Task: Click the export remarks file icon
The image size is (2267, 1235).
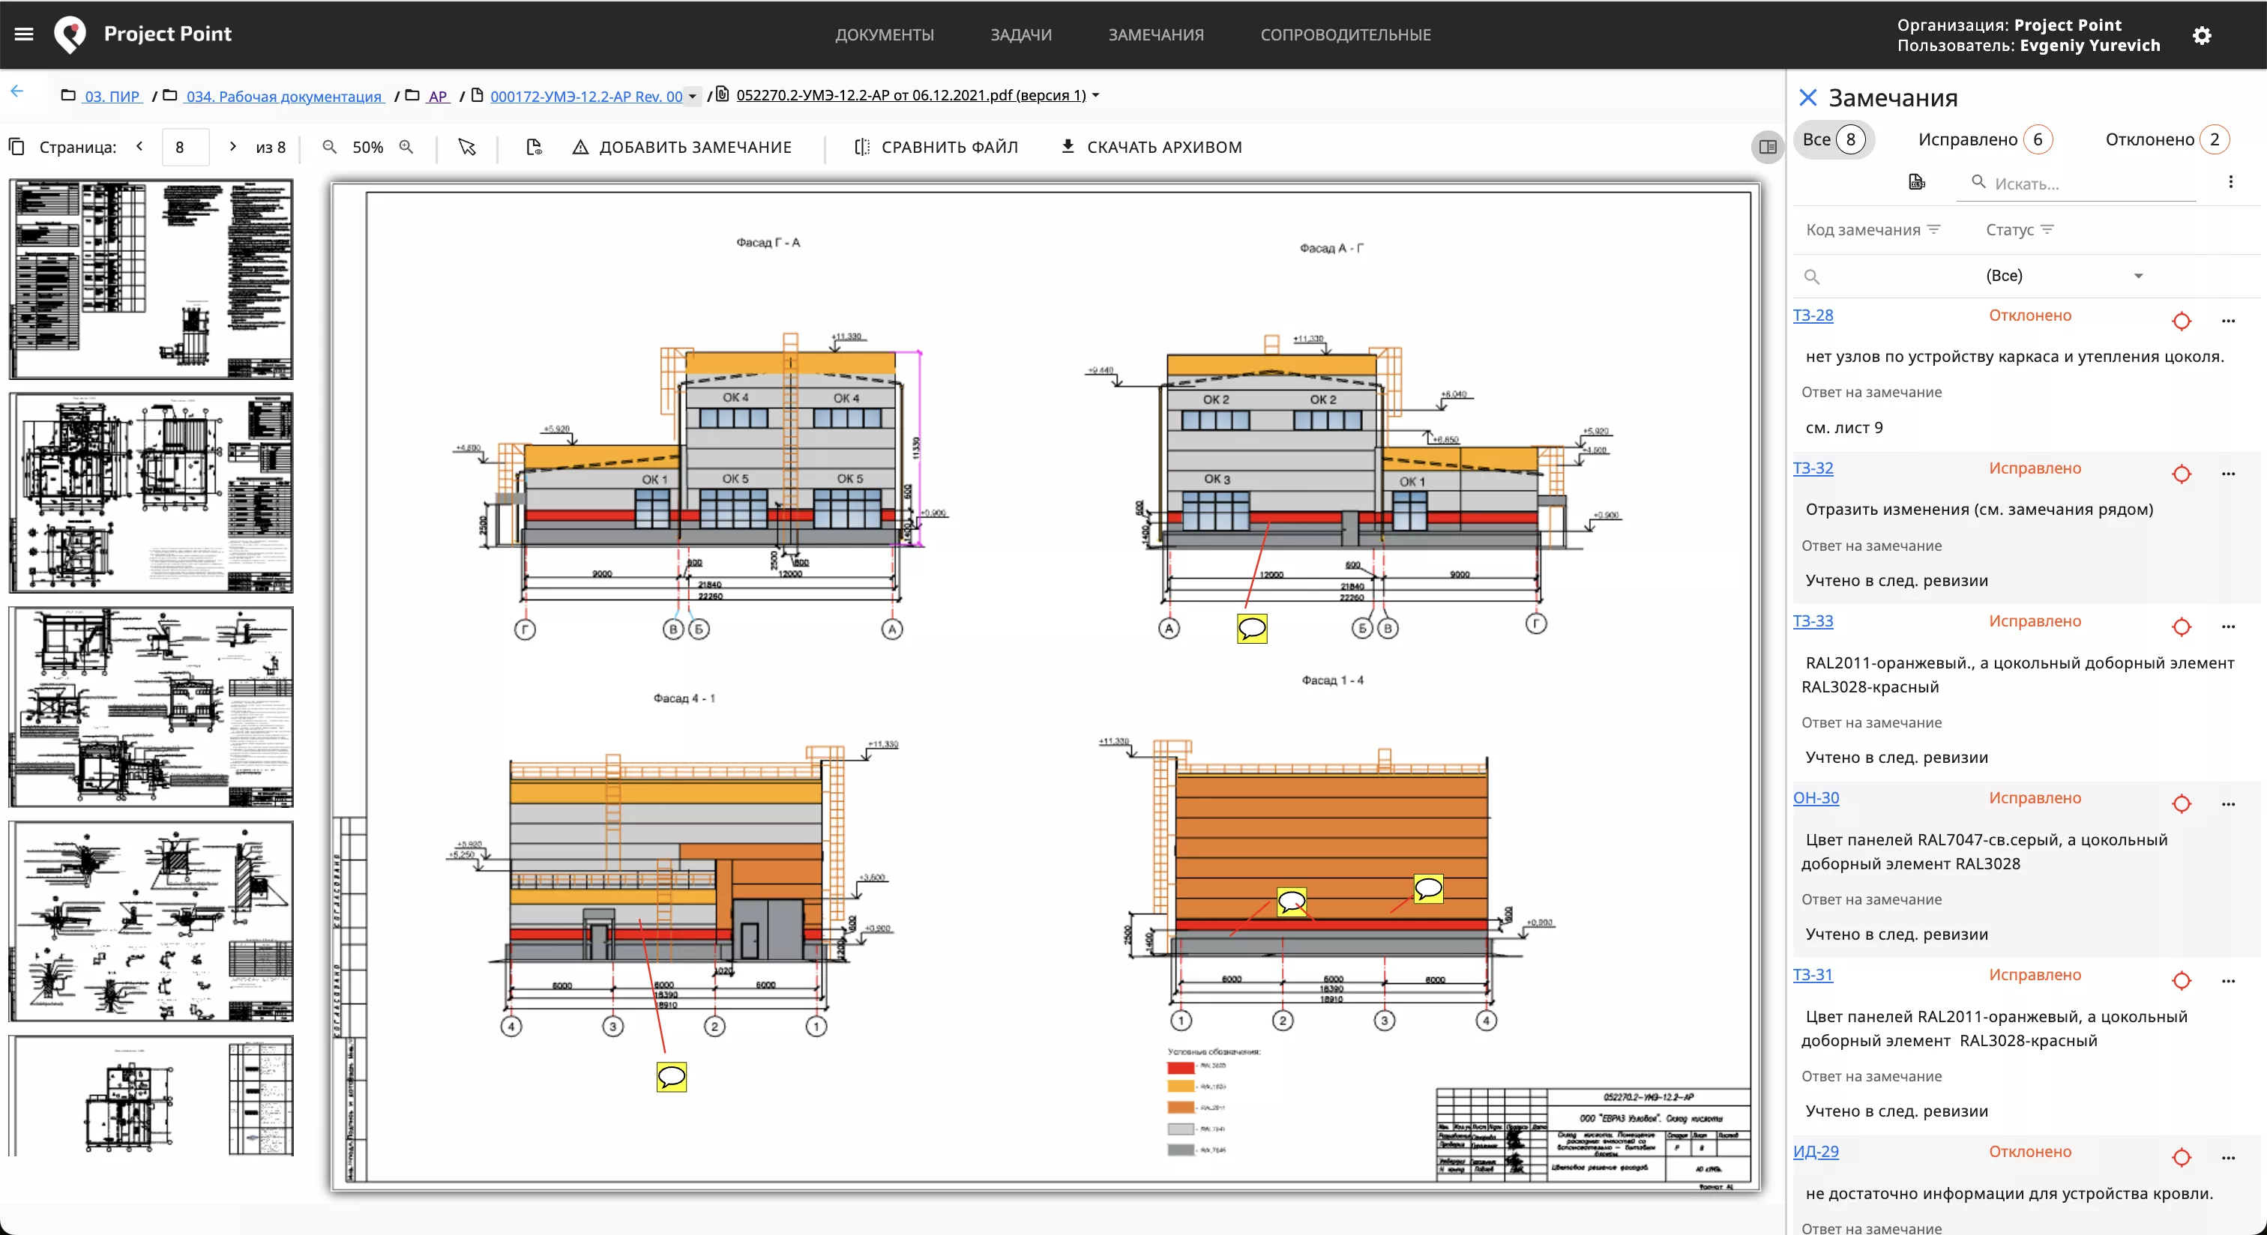Action: point(1916,182)
